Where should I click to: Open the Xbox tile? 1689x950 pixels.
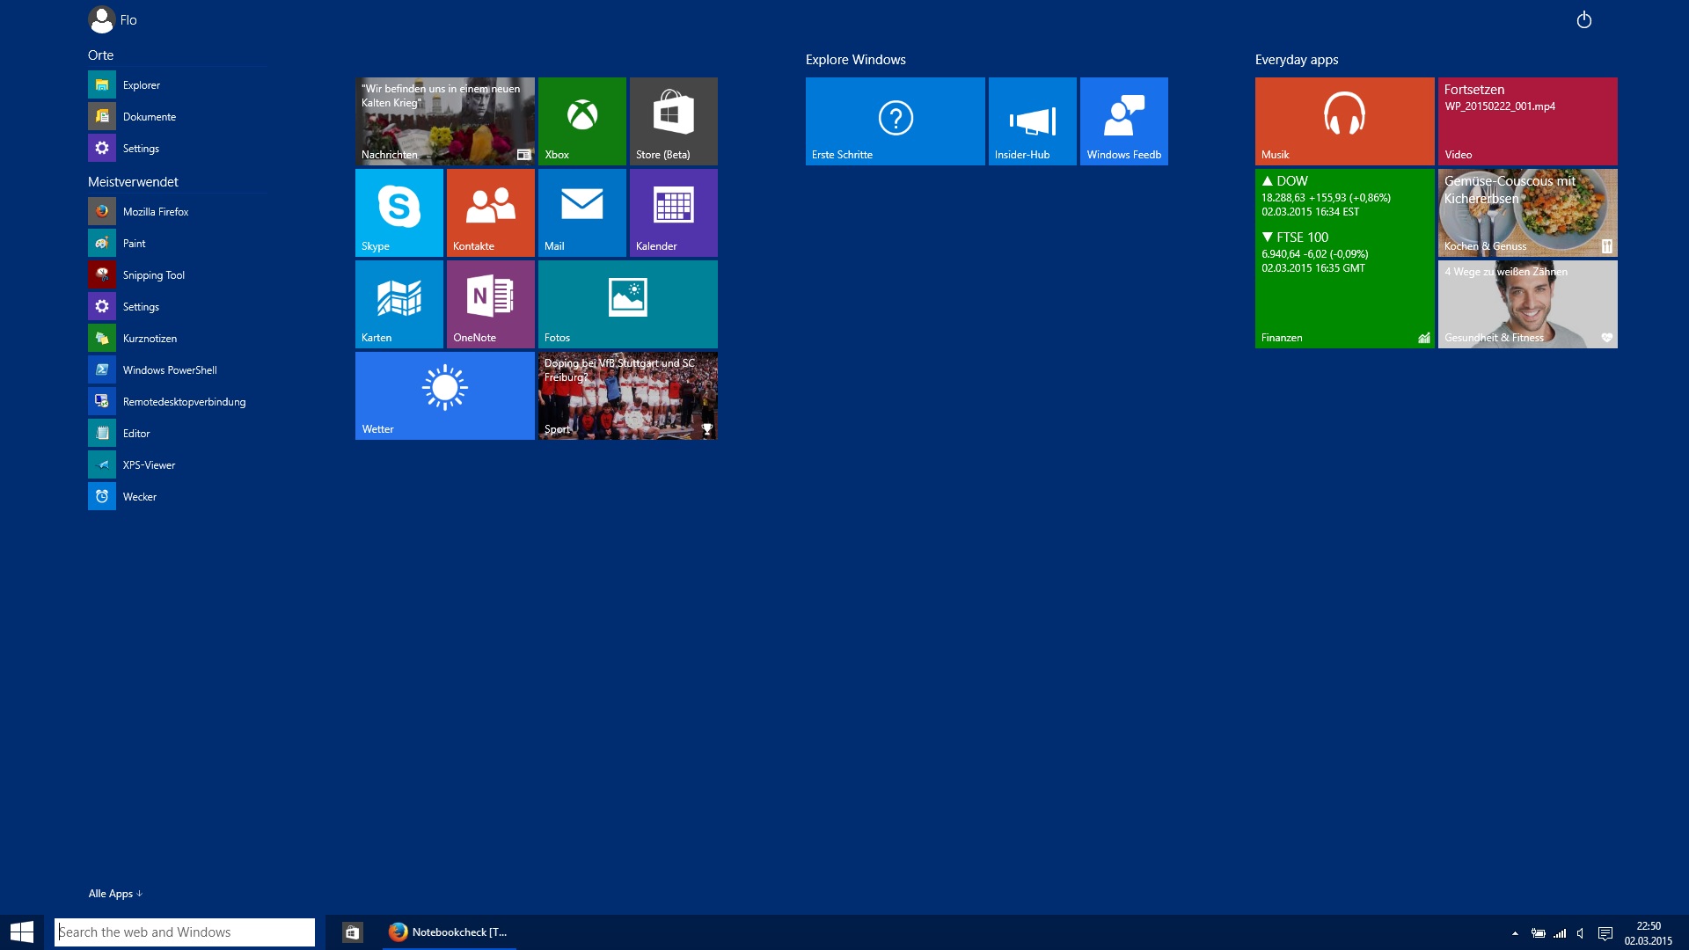[x=581, y=121]
